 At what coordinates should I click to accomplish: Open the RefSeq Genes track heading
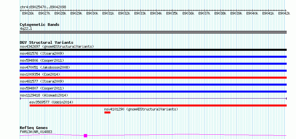(34, 128)
